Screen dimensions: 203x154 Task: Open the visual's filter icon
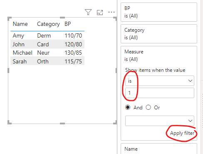(88, 12)
